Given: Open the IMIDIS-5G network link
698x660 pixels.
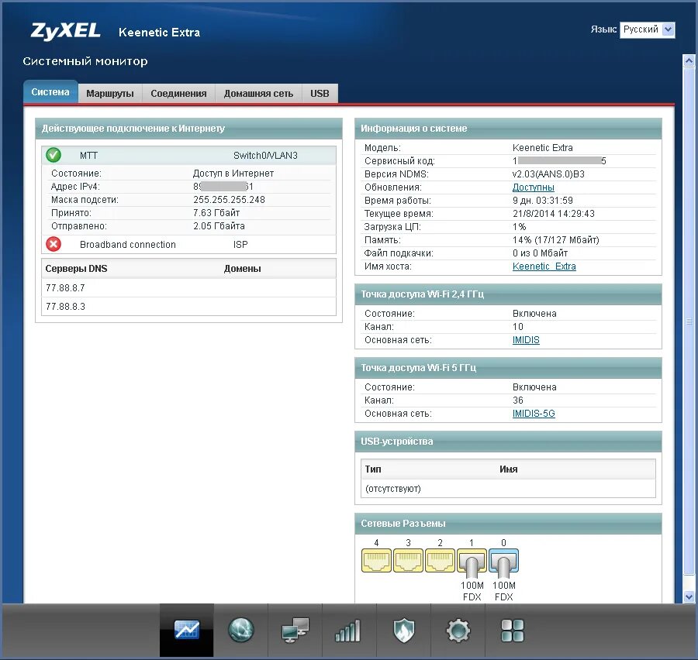Looking at the screenshot, I should click(534, 414).
